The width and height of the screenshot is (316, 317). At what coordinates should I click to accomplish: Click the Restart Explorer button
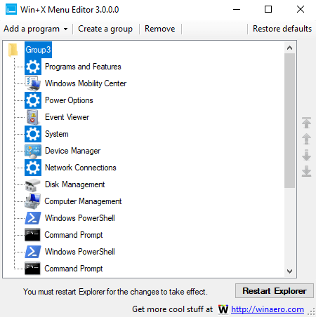pyautogui.click(x=275, y=291)
